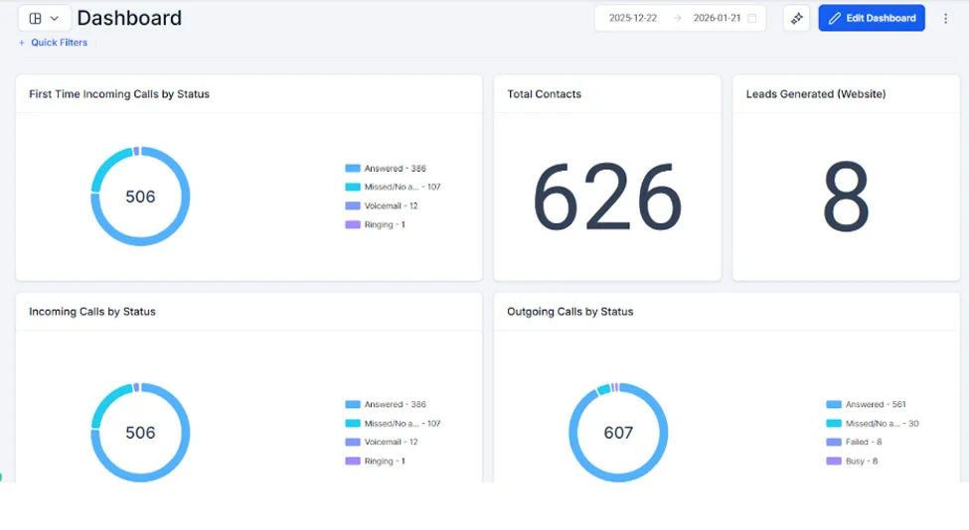Screen dimensions: 969x530
Task: Click Ringing color swatch in Incoming Calls legend
Action: point(352,462)
